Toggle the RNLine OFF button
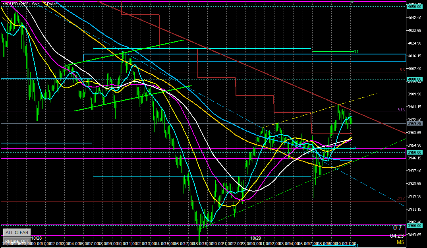Image resolution: width=427 pixels, height=248 pixels. pos(17,241)
